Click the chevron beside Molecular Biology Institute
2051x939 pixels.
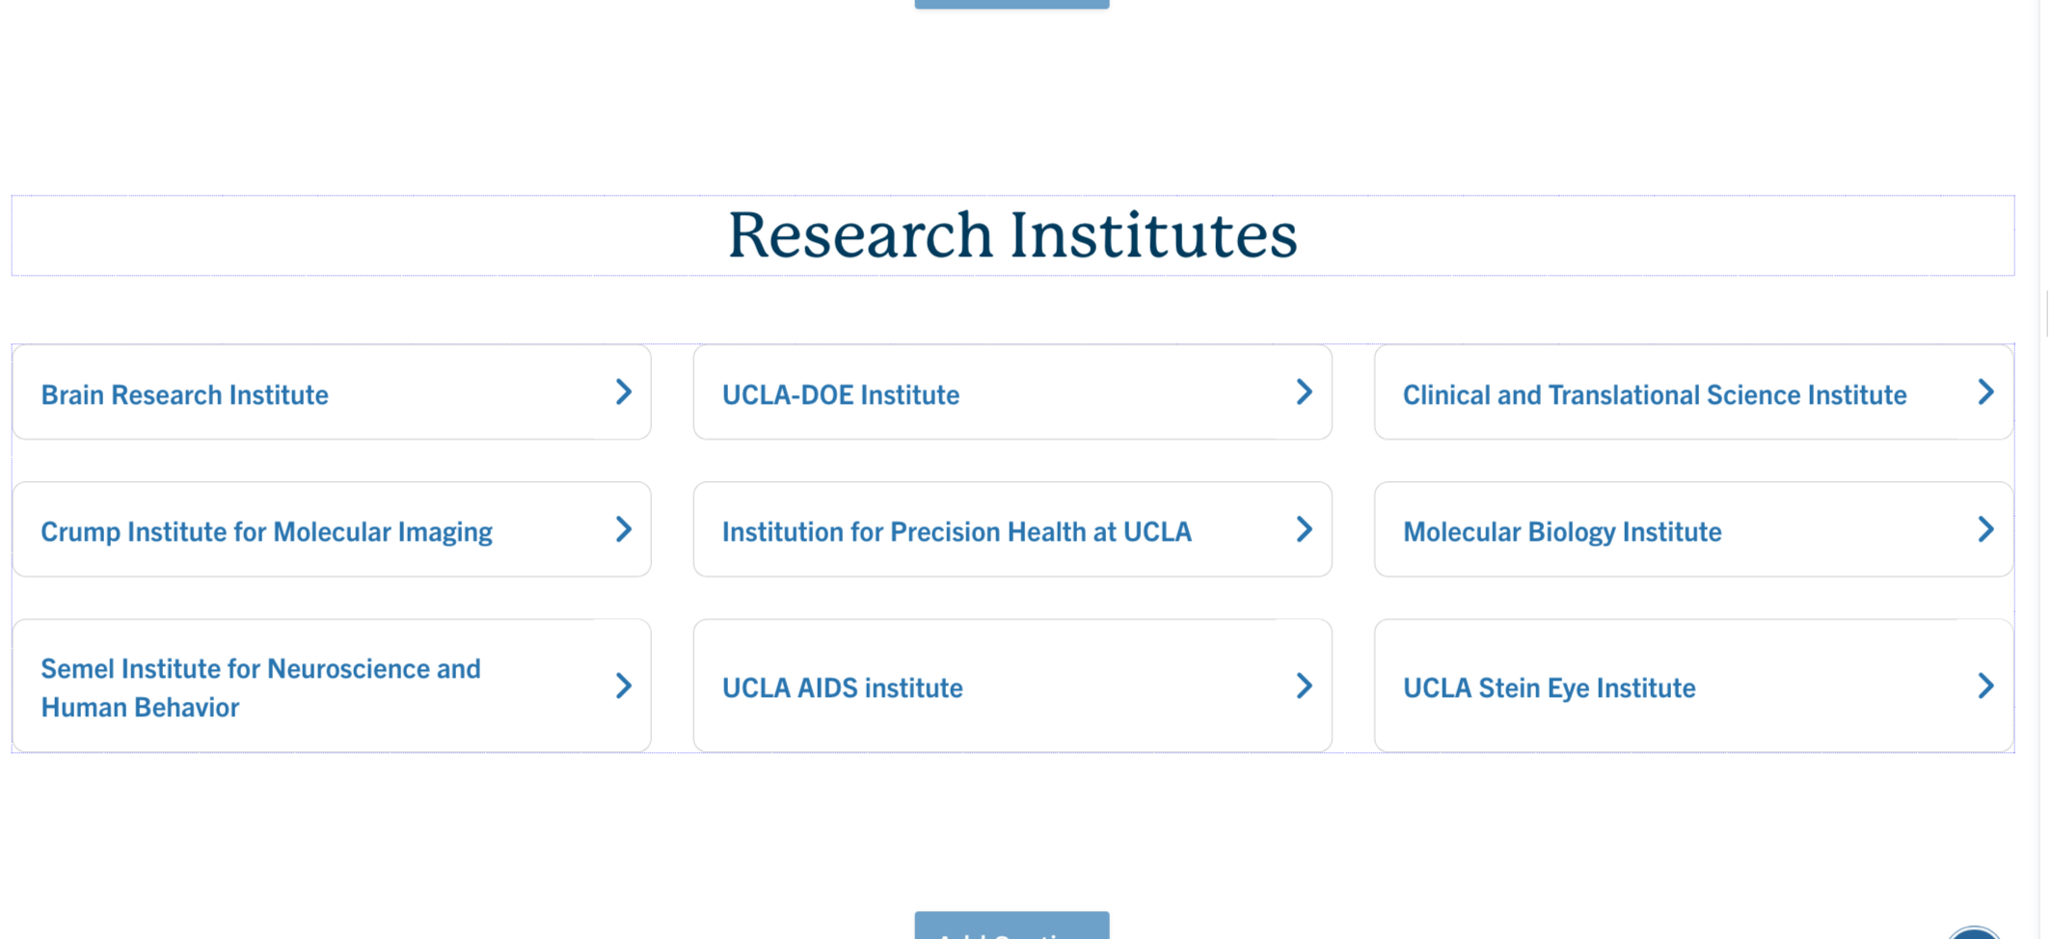[1985, 529]
